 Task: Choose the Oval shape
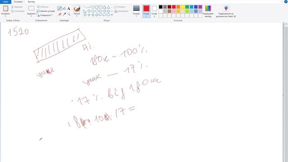tap(93, 7)
